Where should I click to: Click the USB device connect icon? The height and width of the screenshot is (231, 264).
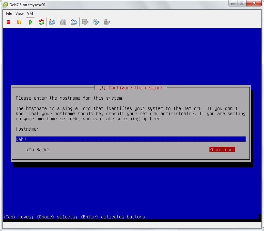[x=107, y=22]
